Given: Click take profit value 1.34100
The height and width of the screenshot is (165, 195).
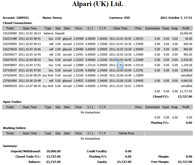Looking at the screenshot, I should 102,75.
